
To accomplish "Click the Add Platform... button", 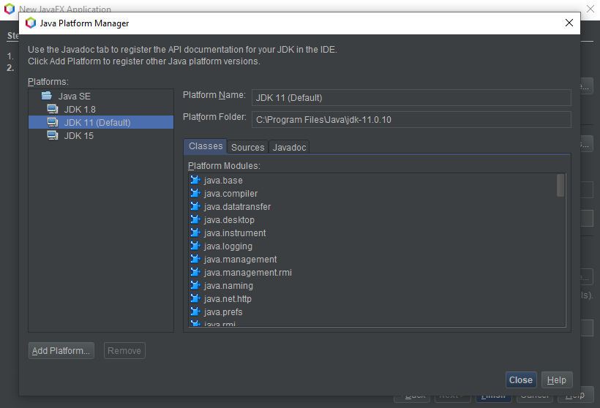I will pos(61,351).
